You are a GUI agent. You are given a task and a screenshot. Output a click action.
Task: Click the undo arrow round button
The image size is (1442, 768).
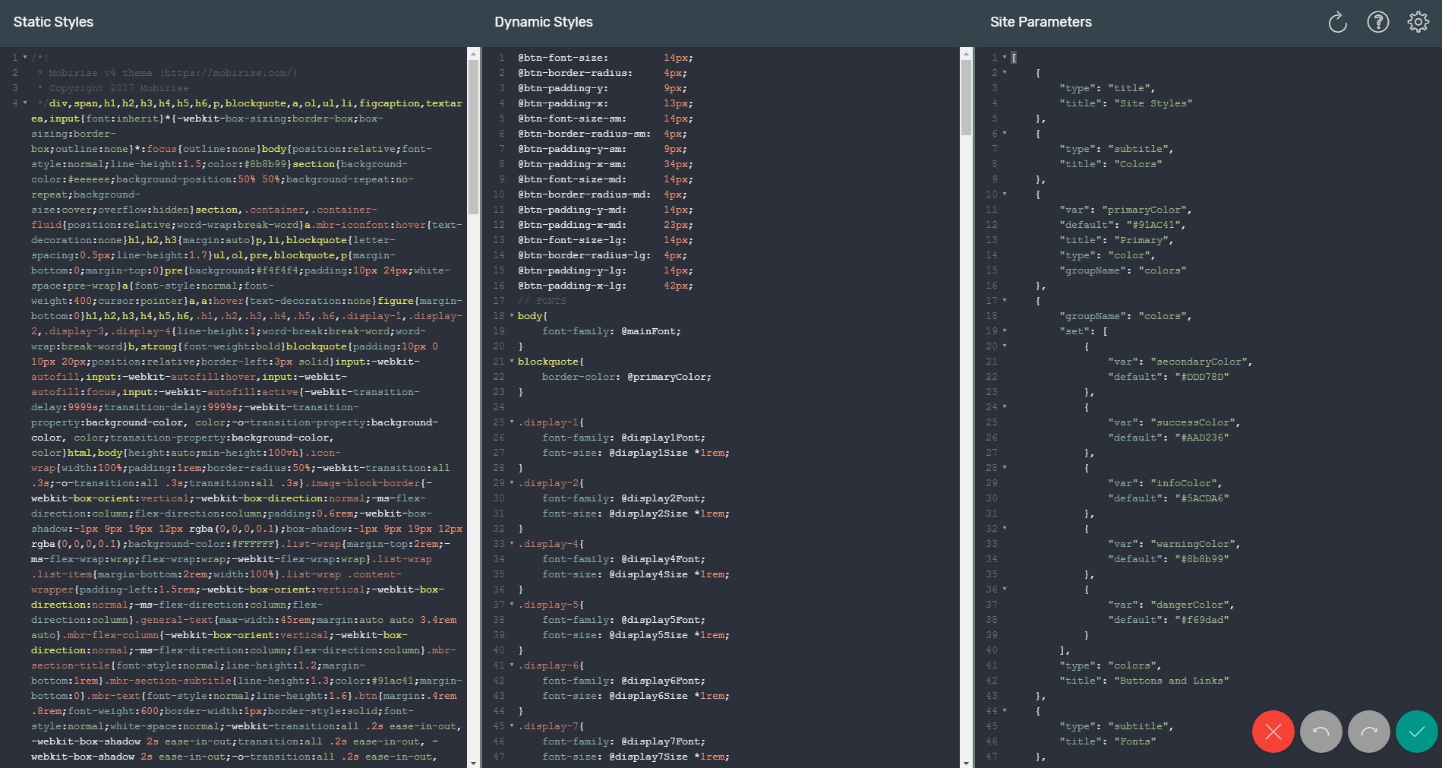(x=1321, y=732)
